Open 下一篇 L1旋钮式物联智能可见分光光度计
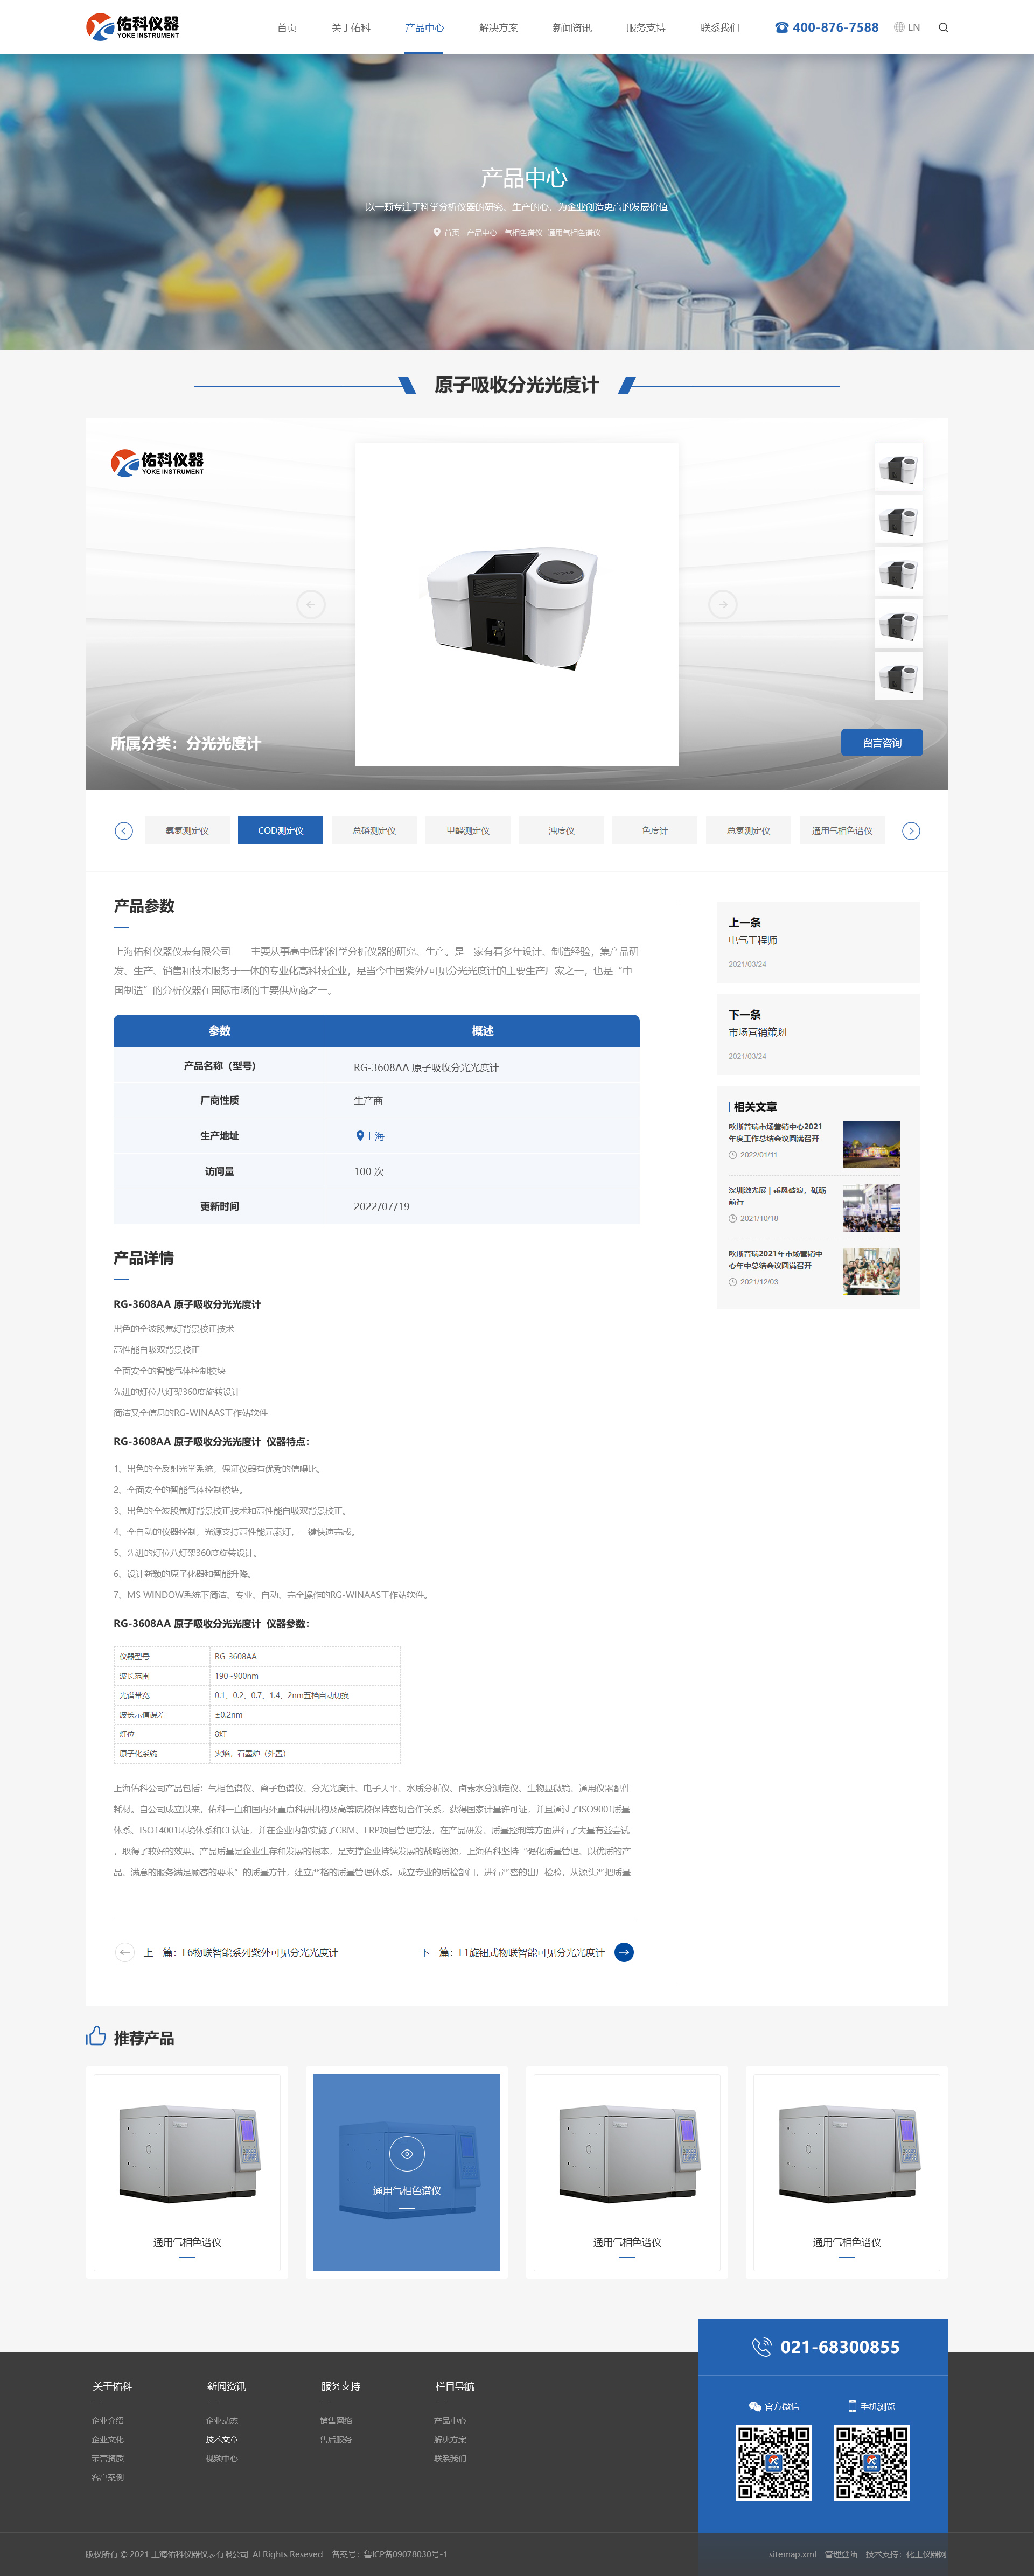The width and height of the screenshot is (1034, 2576). click(512, 1952)
